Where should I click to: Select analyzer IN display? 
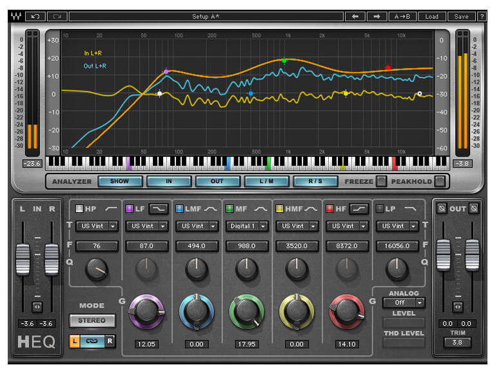169,181
